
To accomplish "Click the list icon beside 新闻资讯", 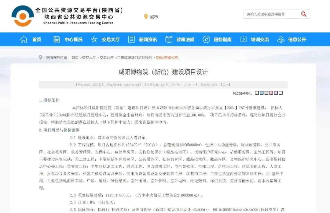I will click(131, 39).
